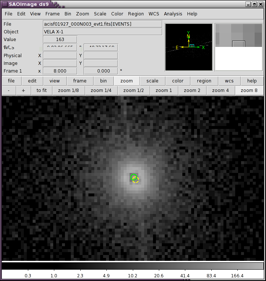
Task: Select the yellow dashed circle region
Action: [136, 180]
